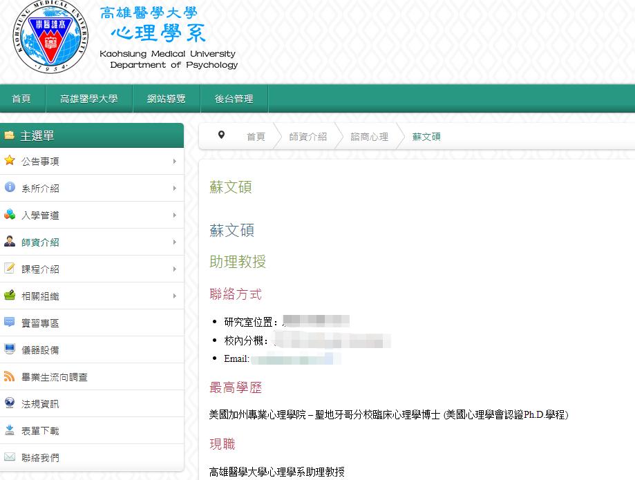Viewport: 635px width, 480px height.
Task: Open 首頁 in the top navigation bar
Action: point(21,99)
